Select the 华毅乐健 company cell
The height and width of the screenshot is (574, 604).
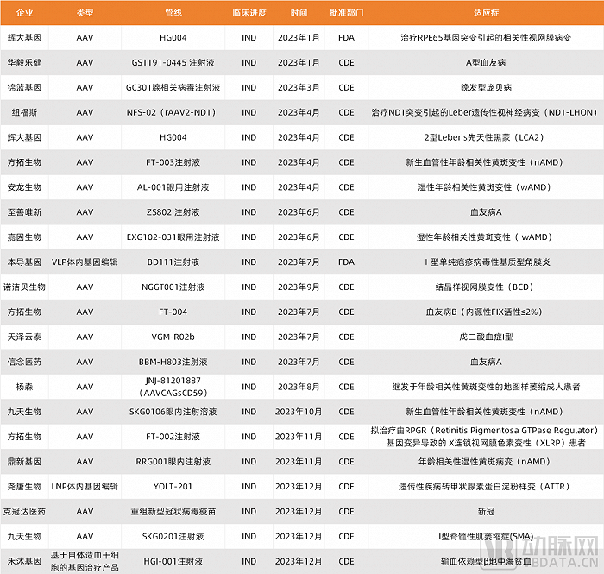click(24, 62)
